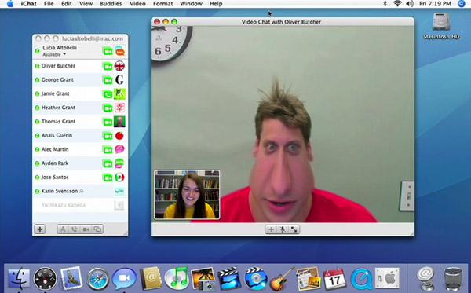This screenshot has height=293, width=471.
Task: Click Ayden Park's video camera icon
Action: pos(108,163)
